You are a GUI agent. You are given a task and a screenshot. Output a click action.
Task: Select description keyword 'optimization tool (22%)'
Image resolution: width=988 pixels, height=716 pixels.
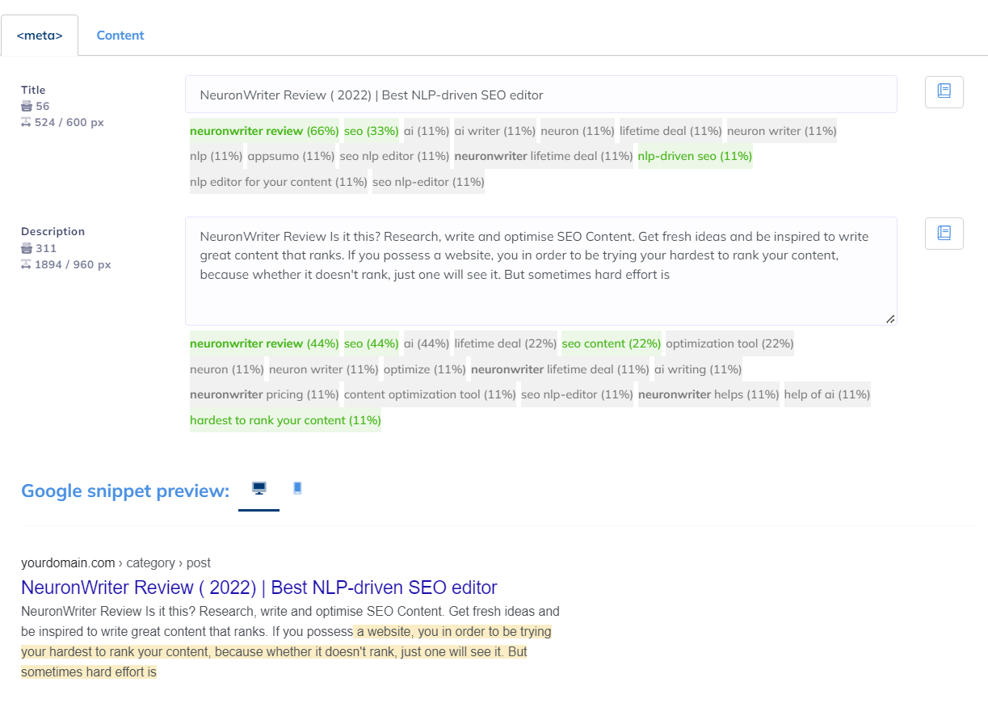(x=730, y=343)
